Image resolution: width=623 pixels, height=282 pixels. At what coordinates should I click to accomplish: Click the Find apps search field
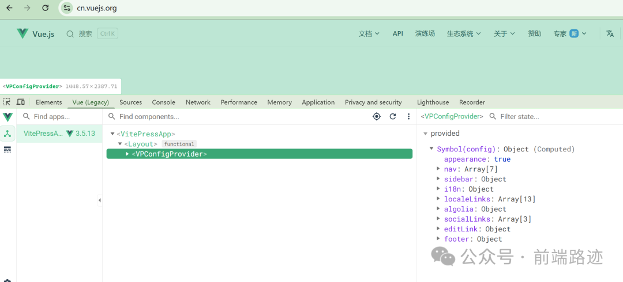coord(59,117)
